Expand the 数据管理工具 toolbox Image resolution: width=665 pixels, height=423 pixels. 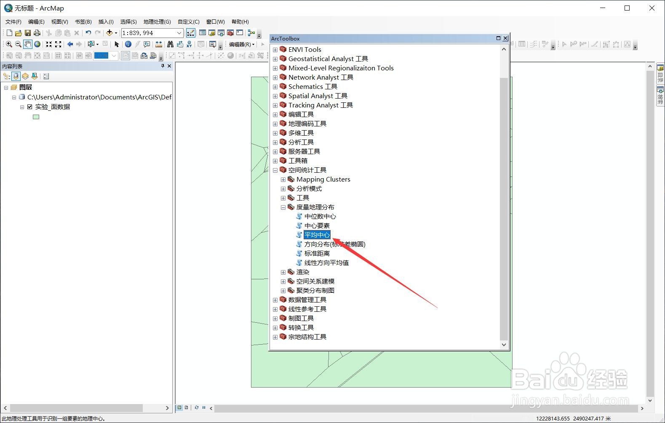click(x=275, y=300)
